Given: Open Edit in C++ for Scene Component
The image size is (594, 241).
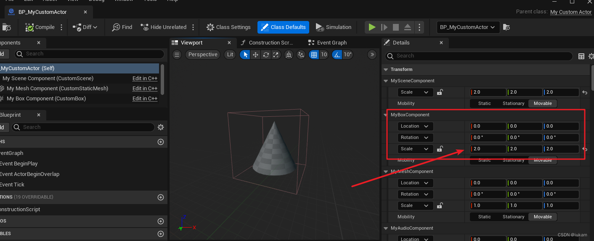Looking at the screenshot, I should point(145,79).
